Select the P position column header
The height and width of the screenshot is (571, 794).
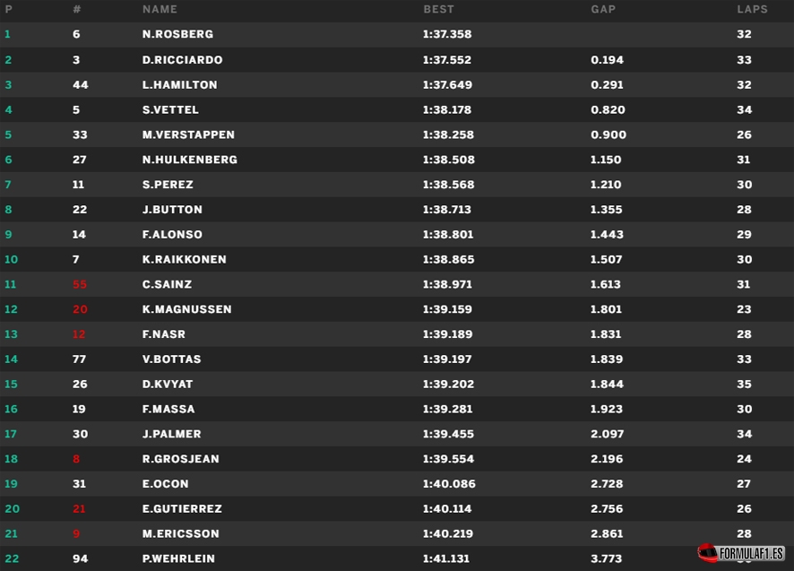[x=9, y=9]
